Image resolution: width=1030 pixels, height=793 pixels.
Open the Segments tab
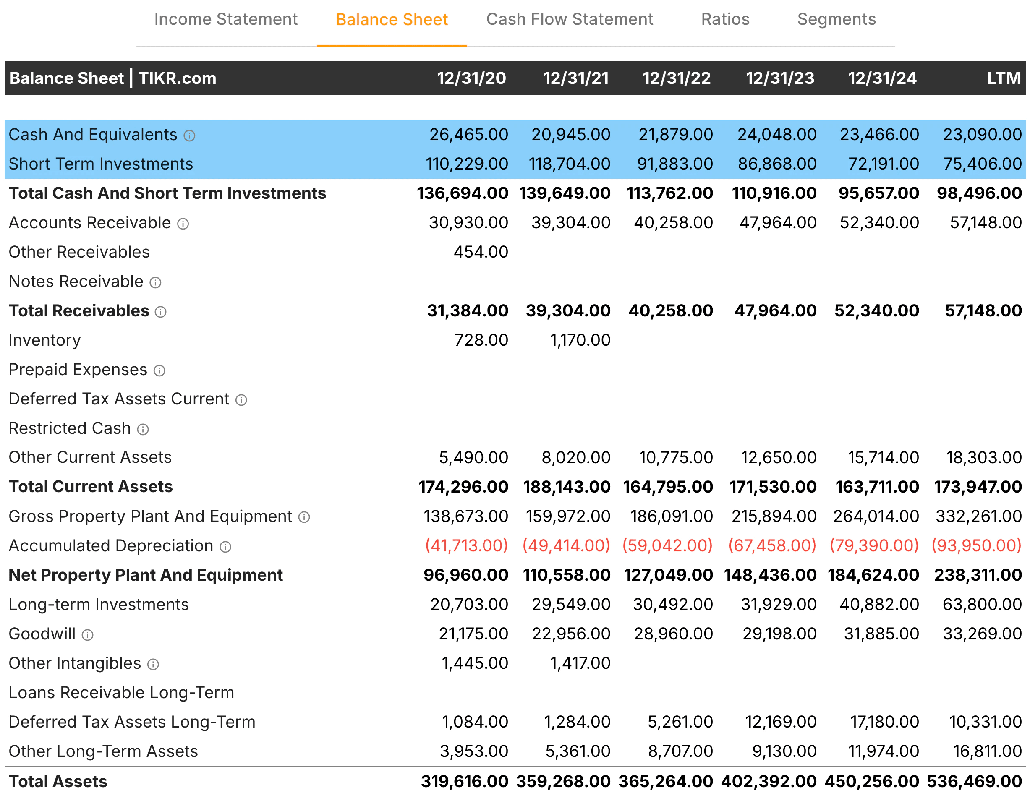[x=836, y=19]
